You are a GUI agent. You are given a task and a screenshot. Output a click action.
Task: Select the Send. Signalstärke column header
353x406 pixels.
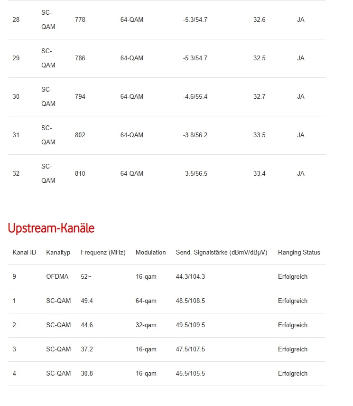pyautogui.click(x=221, y=253)
